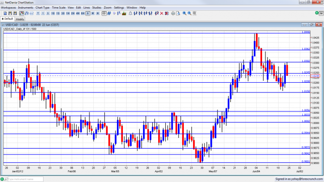The image size is (324, 182).
Task: Select the 5 minute timescale
Action: [48, 13]
